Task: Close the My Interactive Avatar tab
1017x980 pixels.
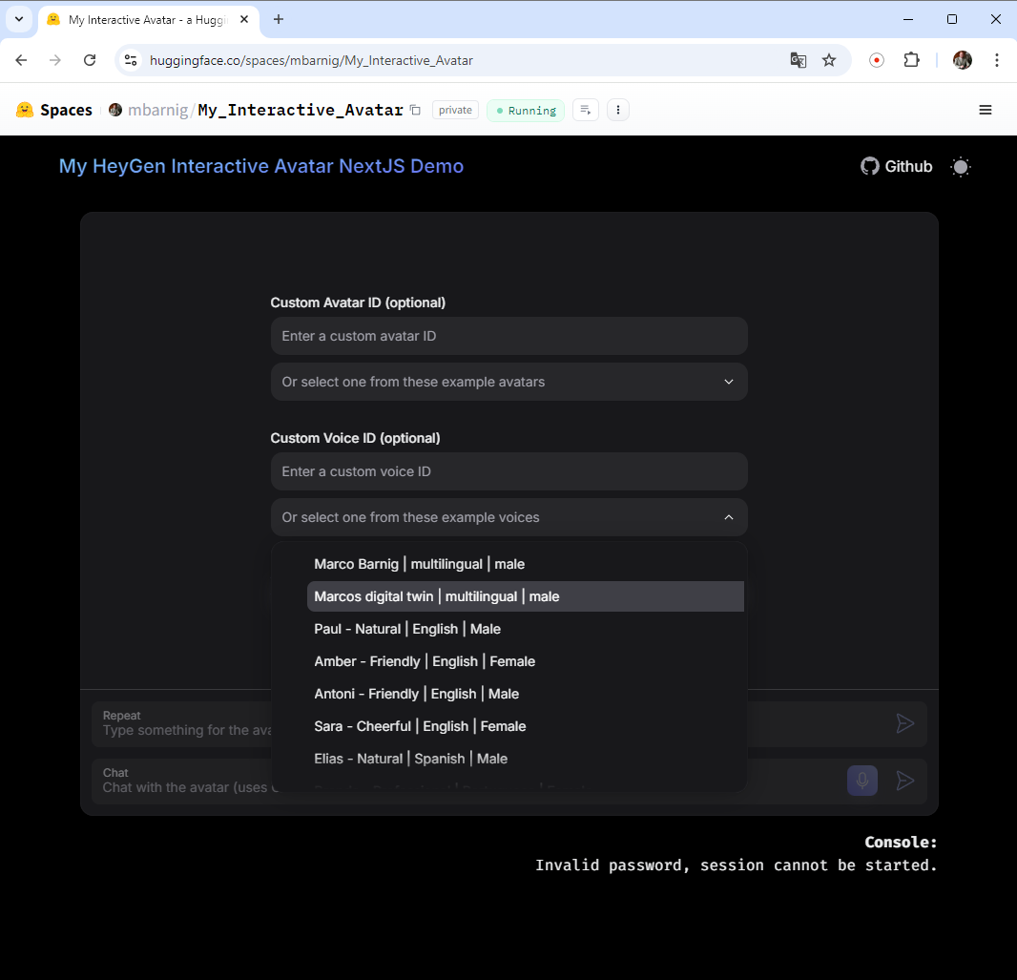Action: [244, 19]
